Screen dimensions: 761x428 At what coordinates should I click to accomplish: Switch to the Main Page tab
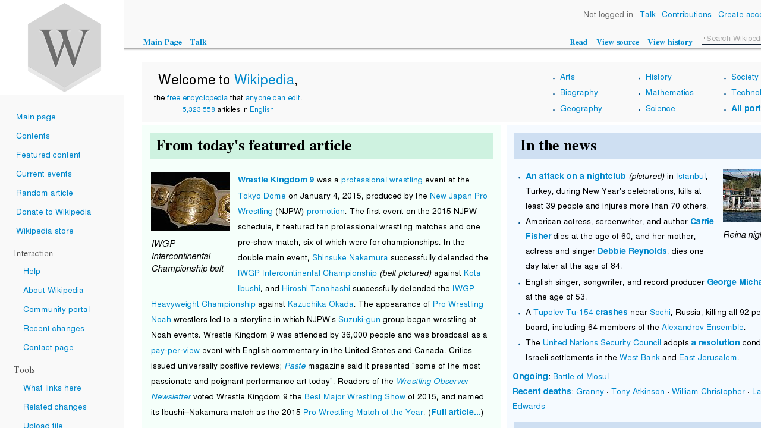[162, 42]
